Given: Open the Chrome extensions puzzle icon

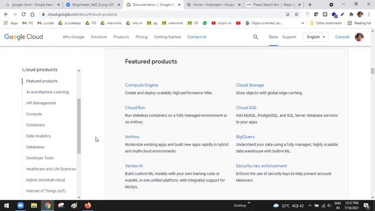Looking at the screenshot, I should 351,14.
